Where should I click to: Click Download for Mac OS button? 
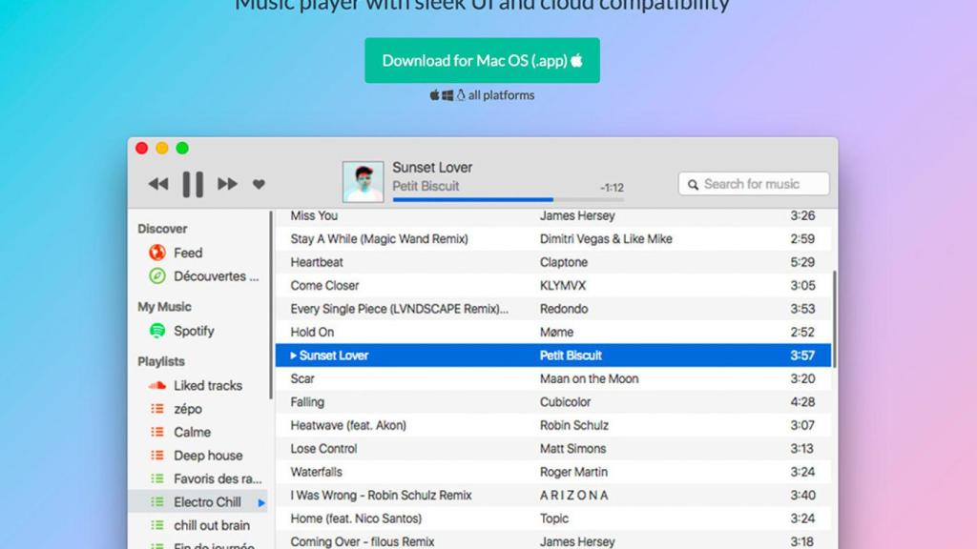[482, 60]
